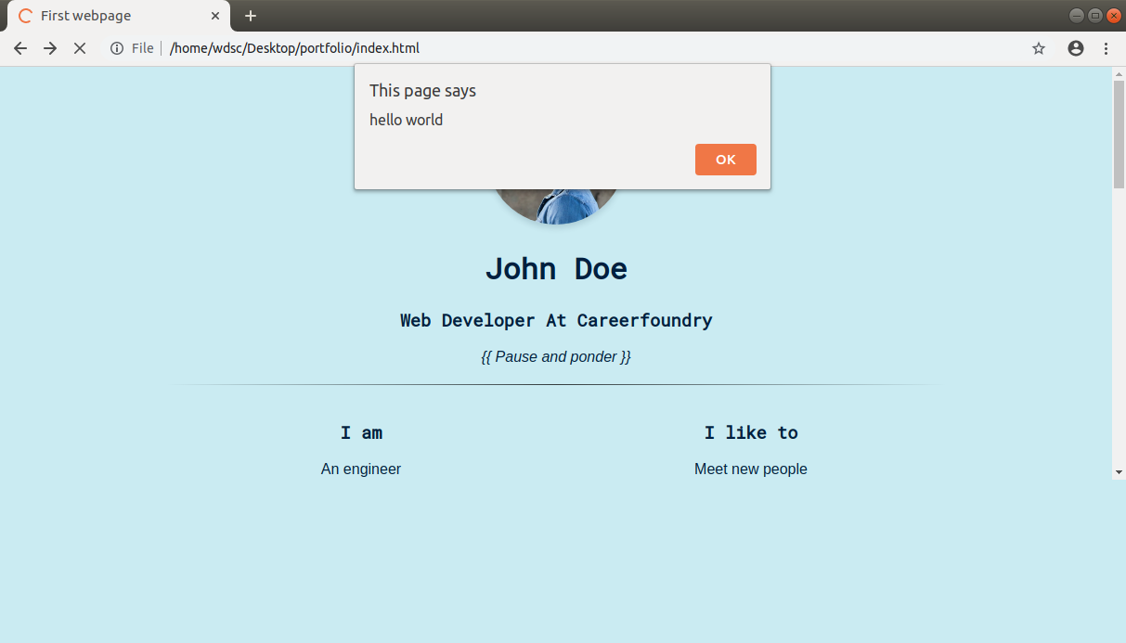Stop loading the page

coord(80,48)
